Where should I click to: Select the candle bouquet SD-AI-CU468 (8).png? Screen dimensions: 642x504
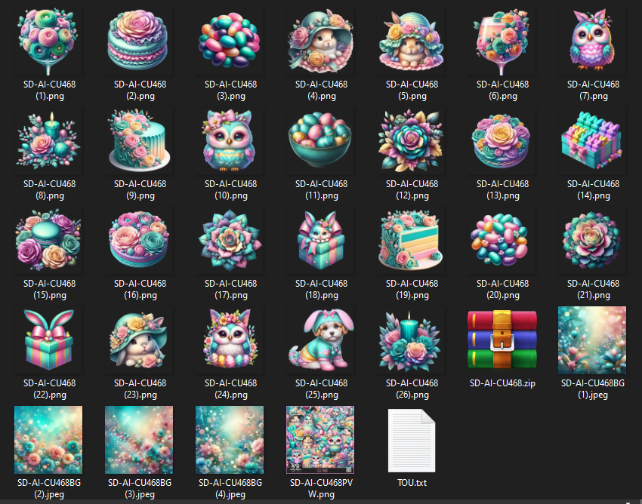click(49, 141)
